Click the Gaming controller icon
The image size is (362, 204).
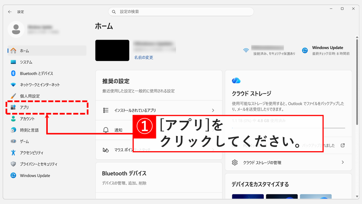(x=13, y=141)
